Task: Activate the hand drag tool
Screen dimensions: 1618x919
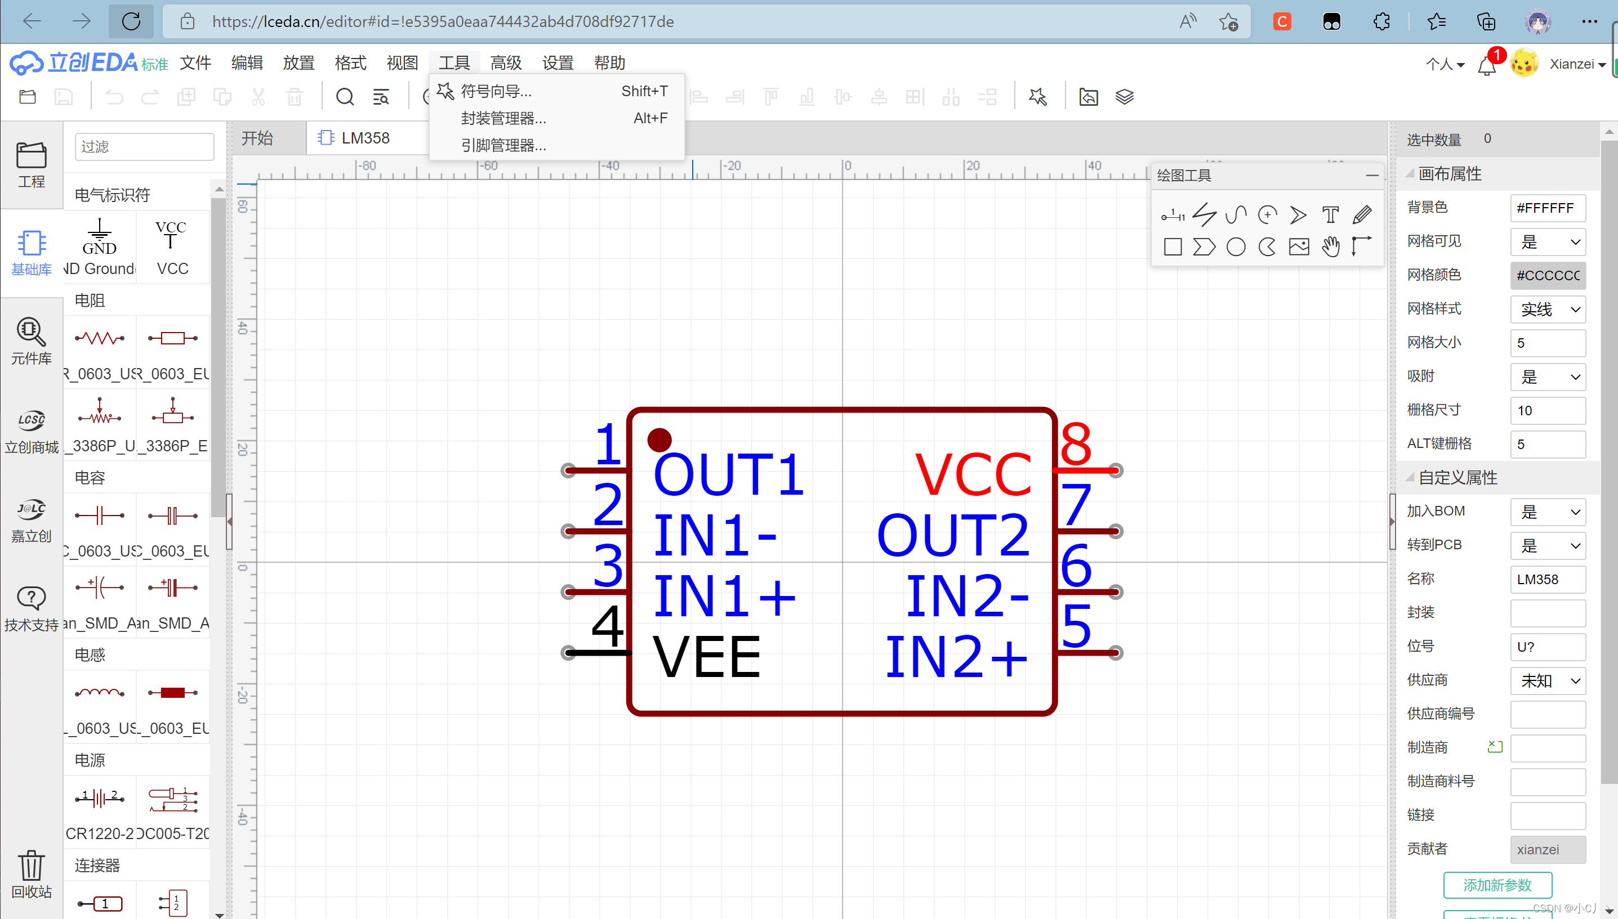Action: [x=1330, y=247]
